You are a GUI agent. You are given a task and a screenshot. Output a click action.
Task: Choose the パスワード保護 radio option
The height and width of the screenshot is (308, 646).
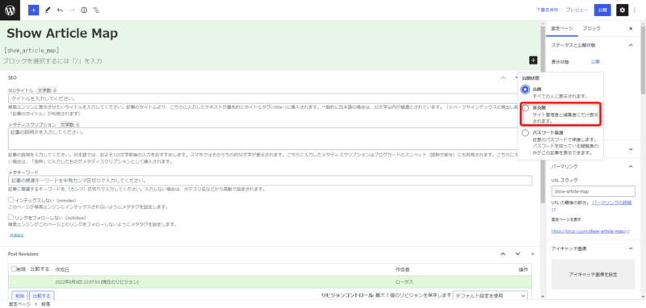click(x=525, y=133)
